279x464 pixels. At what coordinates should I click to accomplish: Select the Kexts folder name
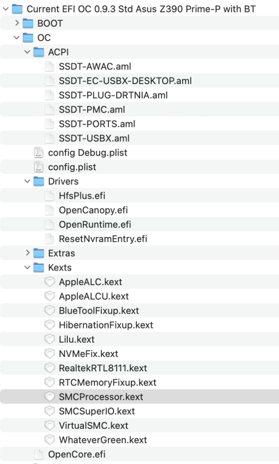tap(60, 267)
